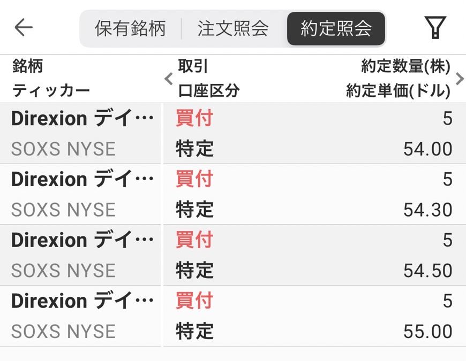The height and width of the screenshot is (361, 466).
Task: Click the 約定数量(株) column header
Action: click(405, 66)
